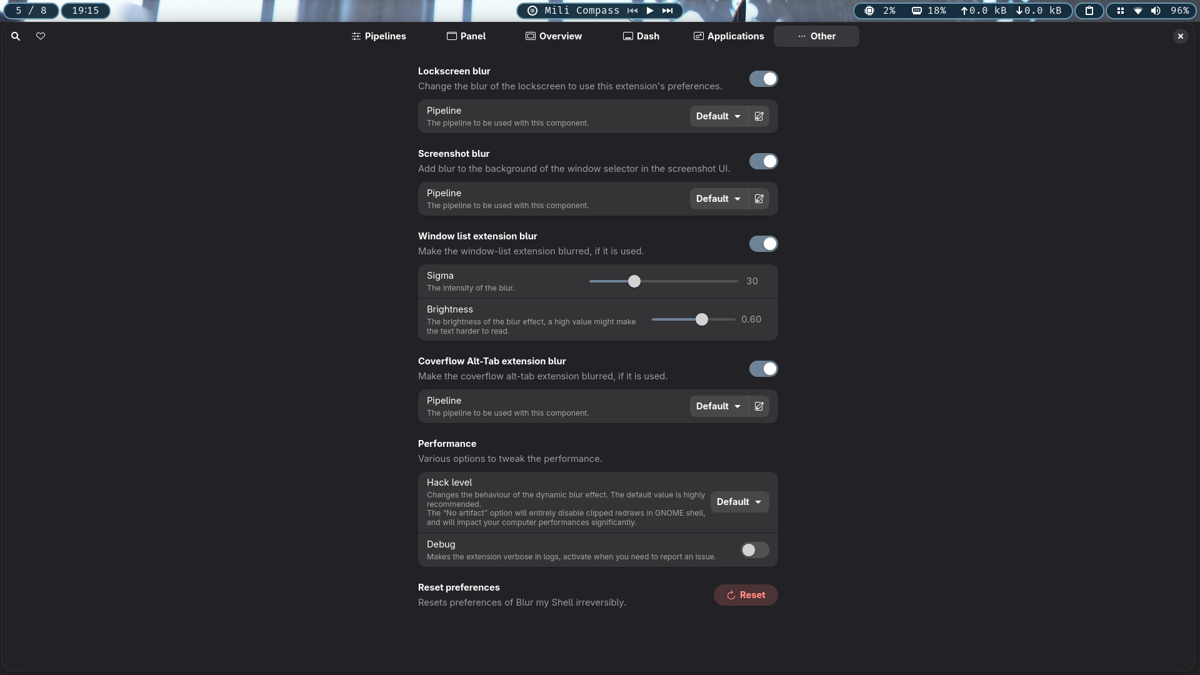Open Lockscreen blur pipeline Default dropdown
The width and height of the screenshot is (1200, 675).
coord(718,116)
